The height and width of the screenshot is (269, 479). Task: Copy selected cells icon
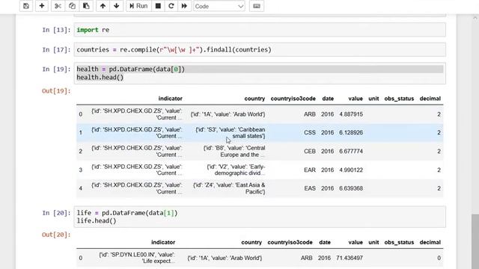(72, 6)
